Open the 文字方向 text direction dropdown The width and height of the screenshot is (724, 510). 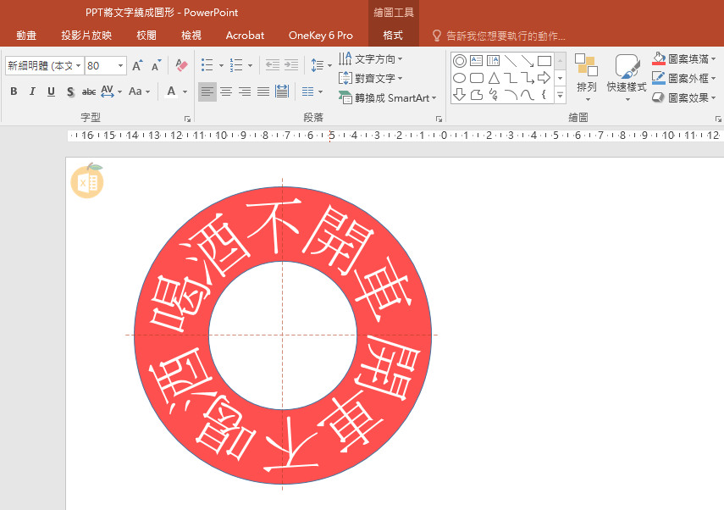(371, 59)
